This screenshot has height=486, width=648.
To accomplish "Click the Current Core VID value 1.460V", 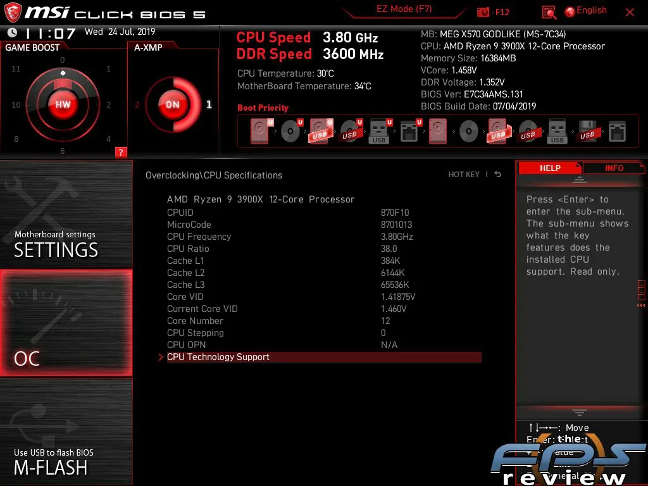I will click(x=394, y=309).
